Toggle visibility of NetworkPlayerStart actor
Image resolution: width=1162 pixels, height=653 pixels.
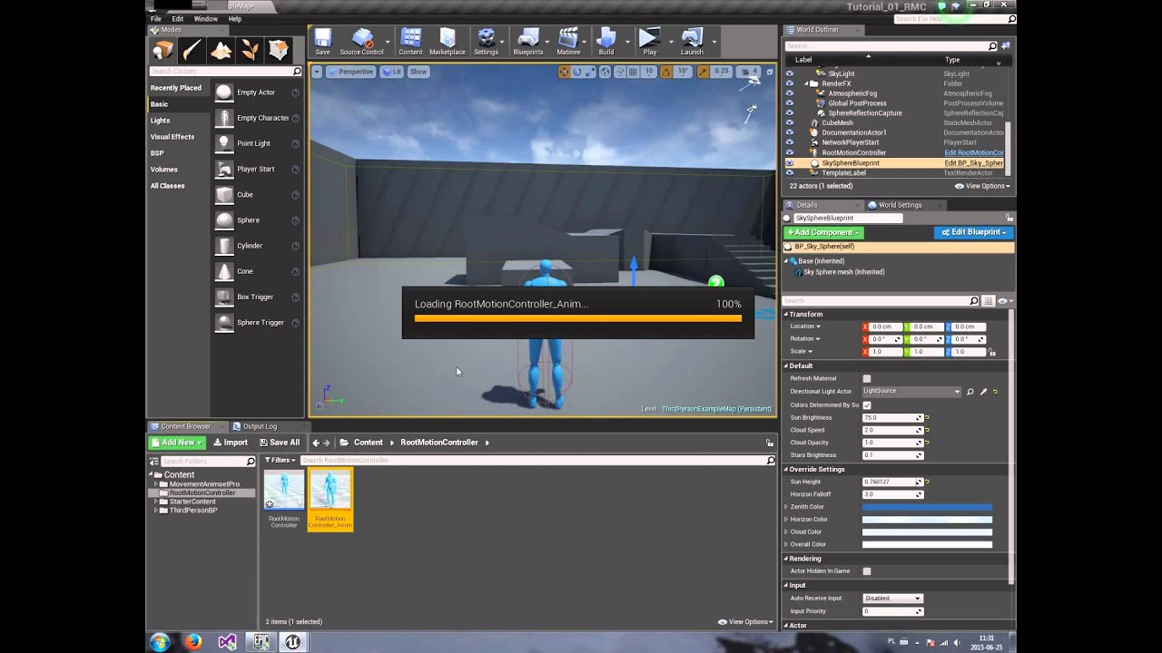(x=789, y=142)
